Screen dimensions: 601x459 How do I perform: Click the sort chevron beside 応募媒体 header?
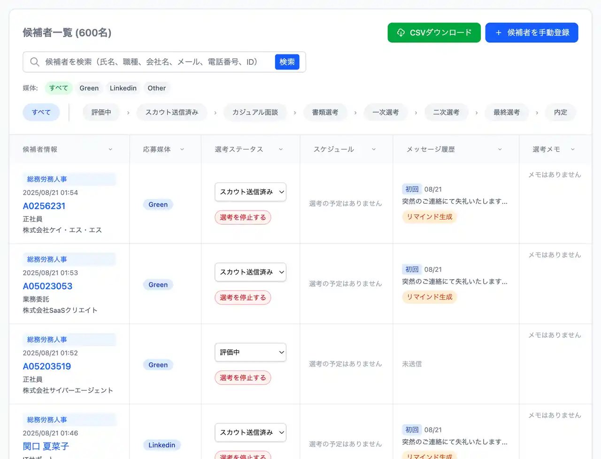pos(182,150)
